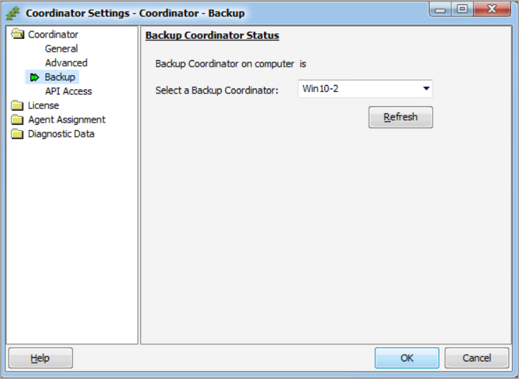519x379 pixels.
Task: Select the License tree node
Action: pyautogui.click(x=43, y=106)
